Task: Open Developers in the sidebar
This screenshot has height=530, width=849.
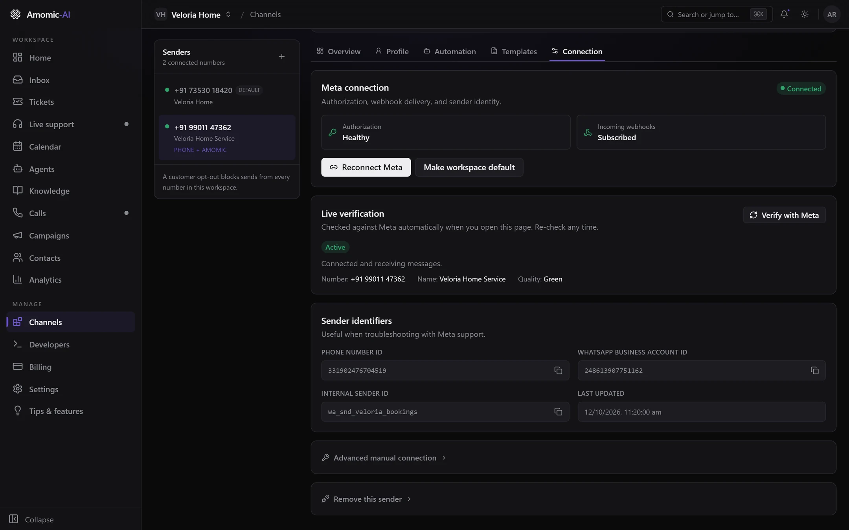Action: (71, 345)
